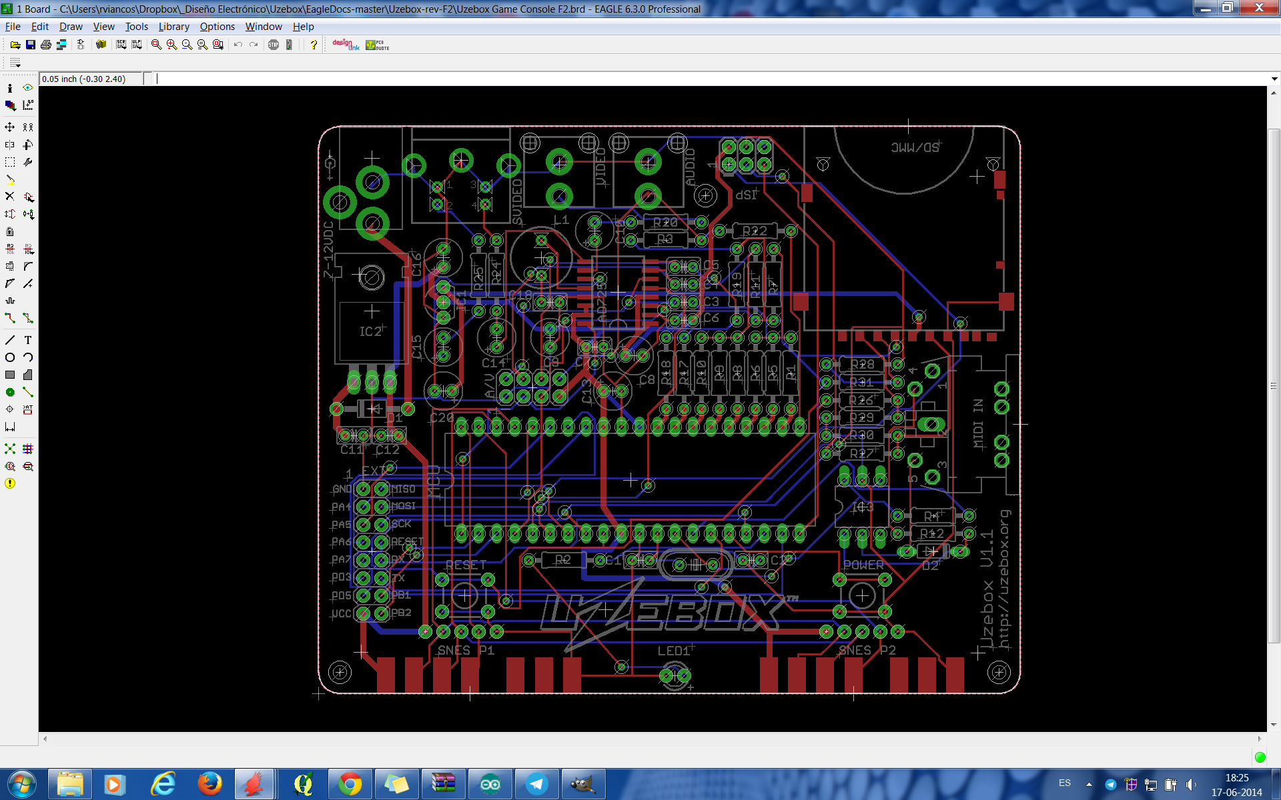1281x800 pixels.
Task: Select the Move tool
Action: [10, 127]
